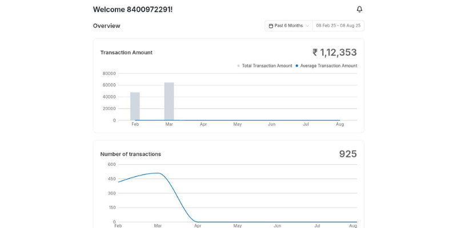The image size is (457, 228).
Task: Select the March bar in Transaction Amount chart
Action: (169, 101)
